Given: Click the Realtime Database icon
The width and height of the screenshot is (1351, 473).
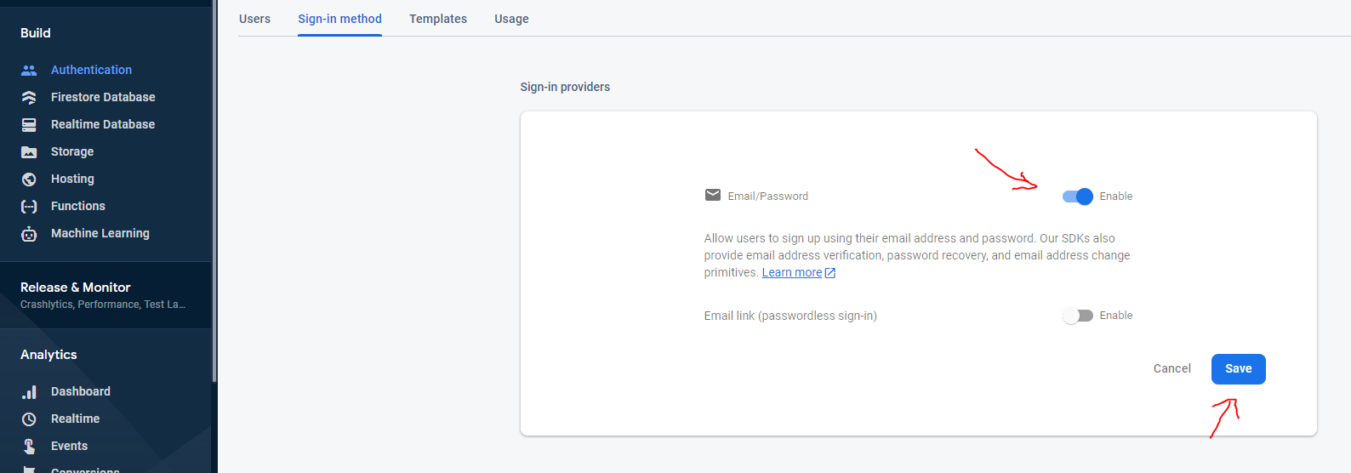Looking at the screenshot, I should [x=29, y=124].
